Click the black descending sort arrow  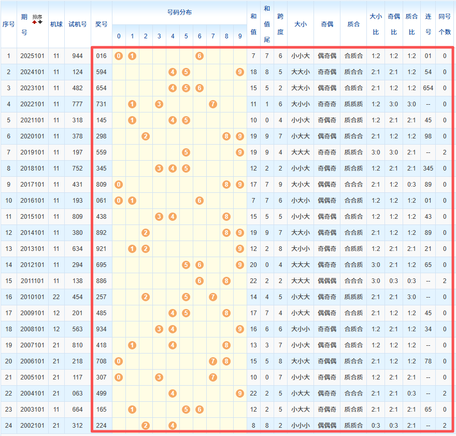tap(40, 22)
